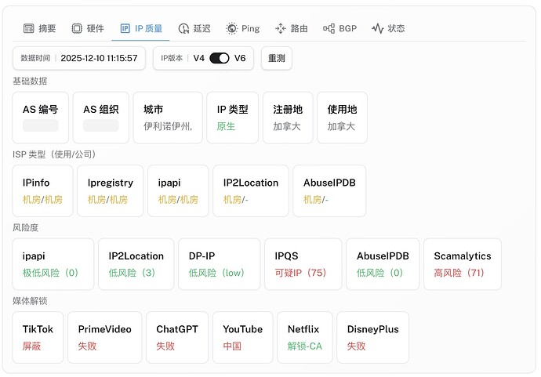Select the IPinfo ISP type card
Screen dimensions: 541x377
click(x=42, y=190)
